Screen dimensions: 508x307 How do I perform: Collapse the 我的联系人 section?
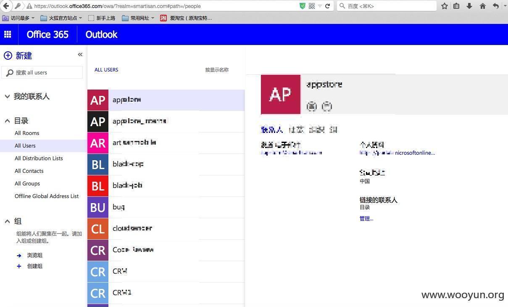click(7, 96)
